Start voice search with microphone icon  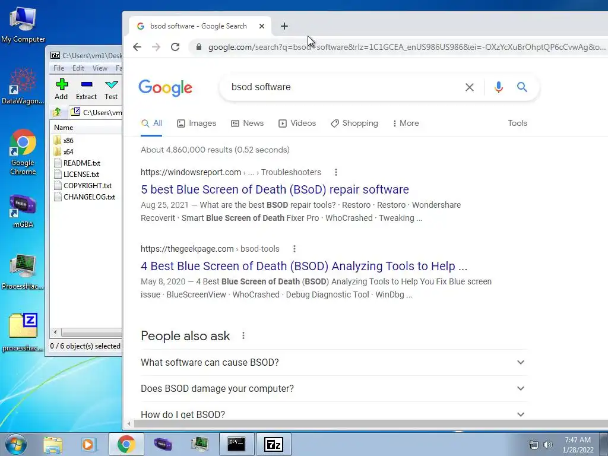499,87
